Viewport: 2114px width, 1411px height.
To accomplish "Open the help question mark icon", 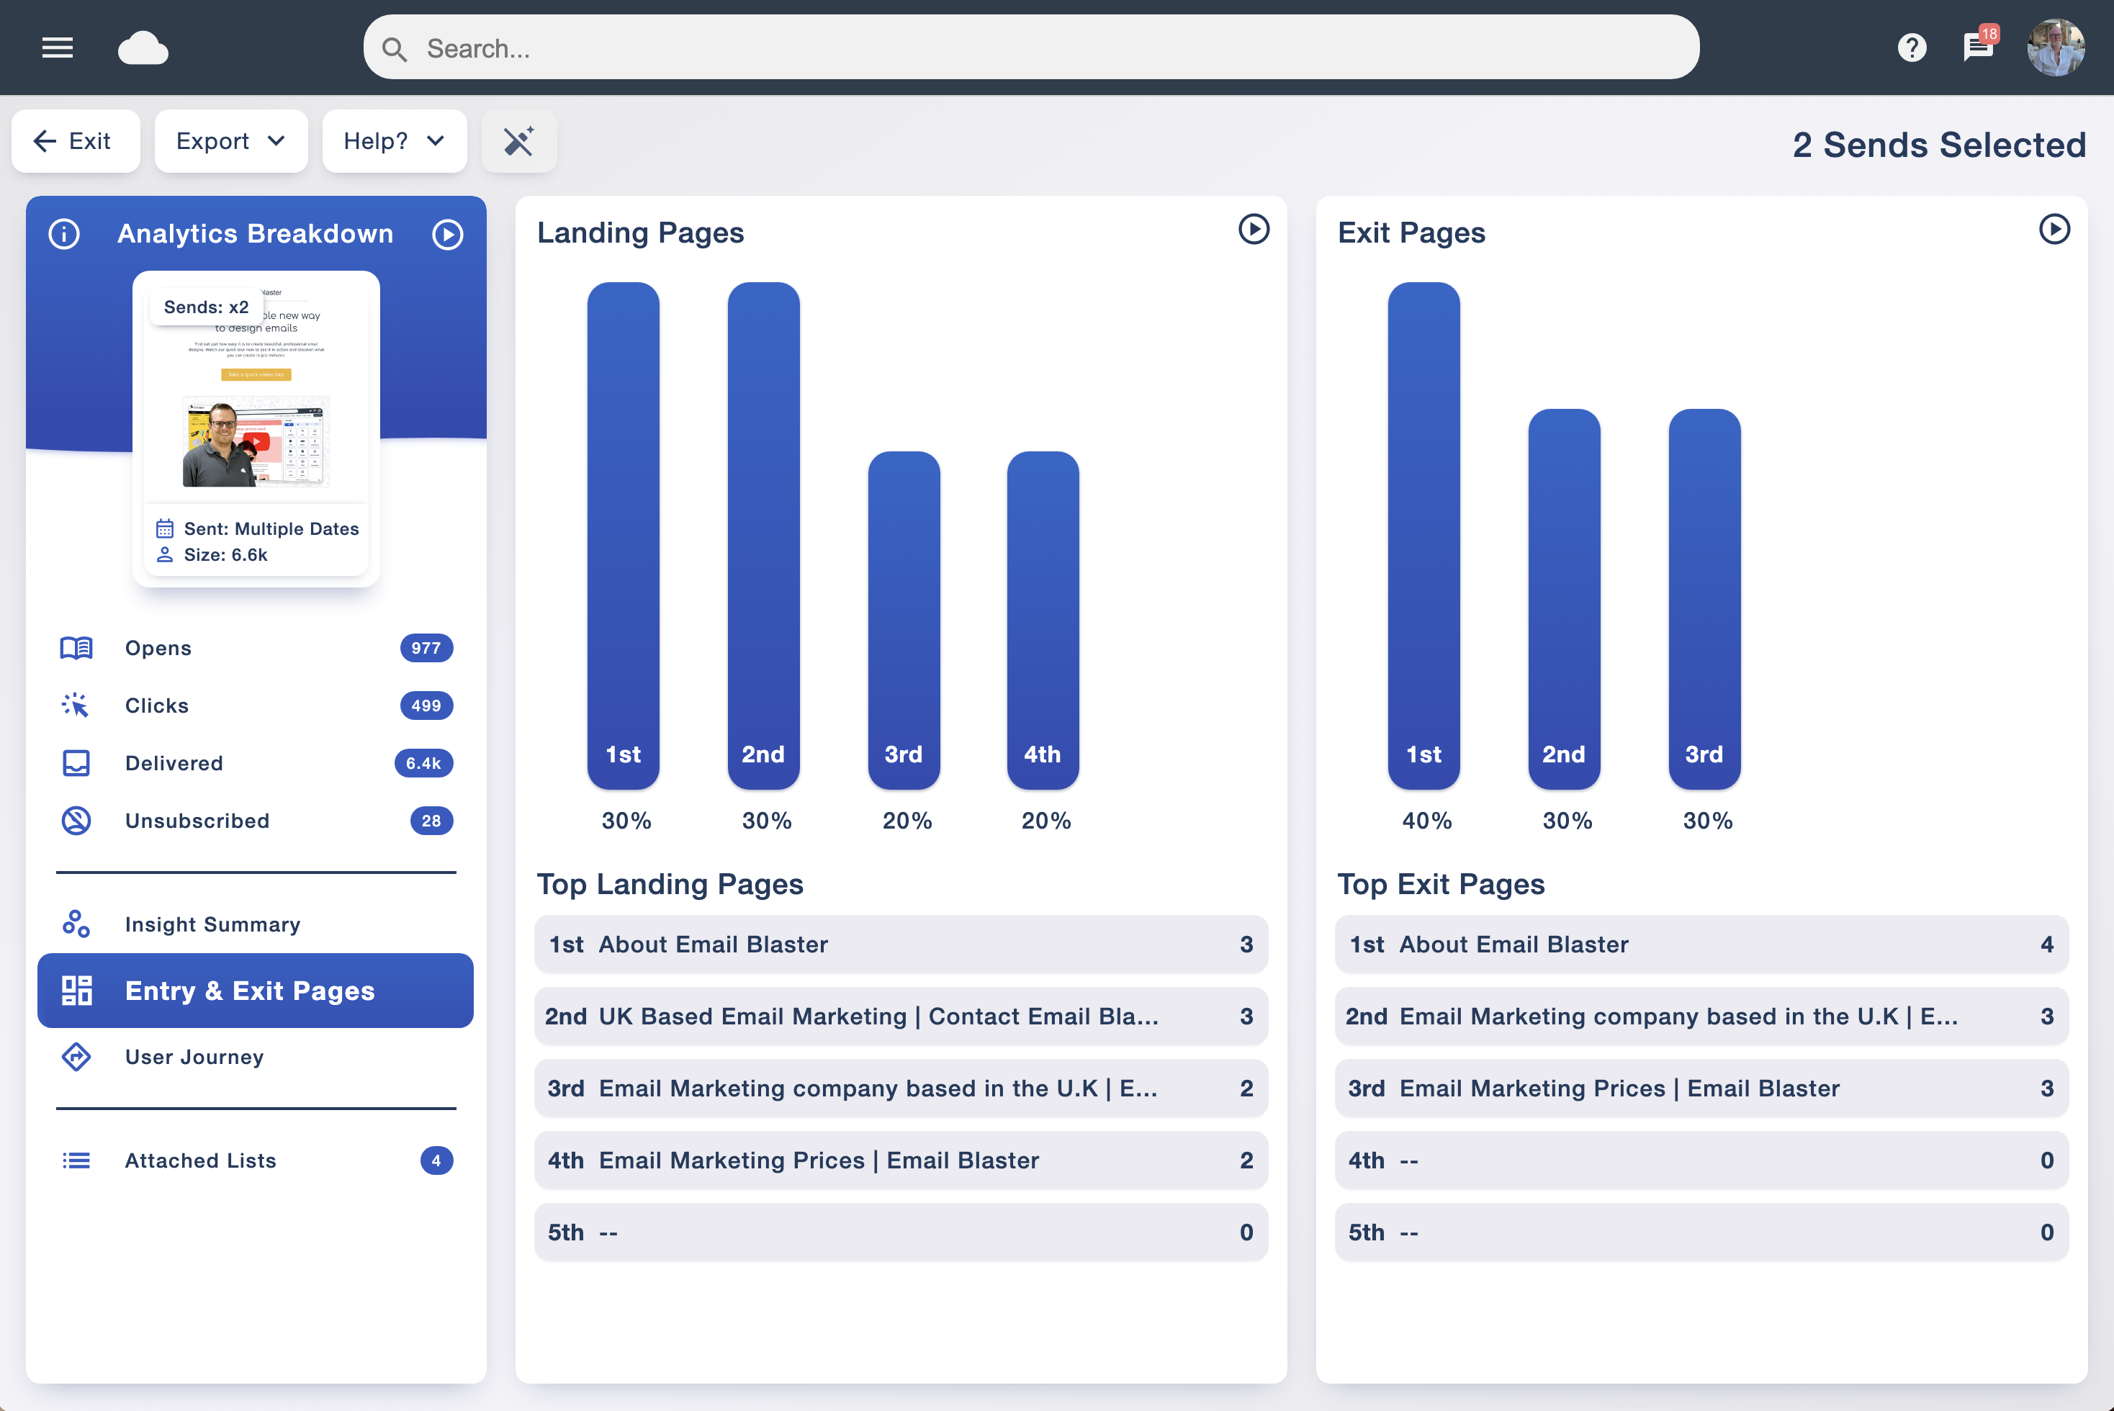I will click(x=1912, y=48).
